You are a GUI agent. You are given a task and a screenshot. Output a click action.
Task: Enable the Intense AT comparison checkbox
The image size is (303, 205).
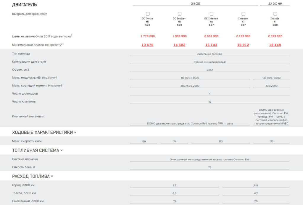pyautogui.click(x=243, y=14)
